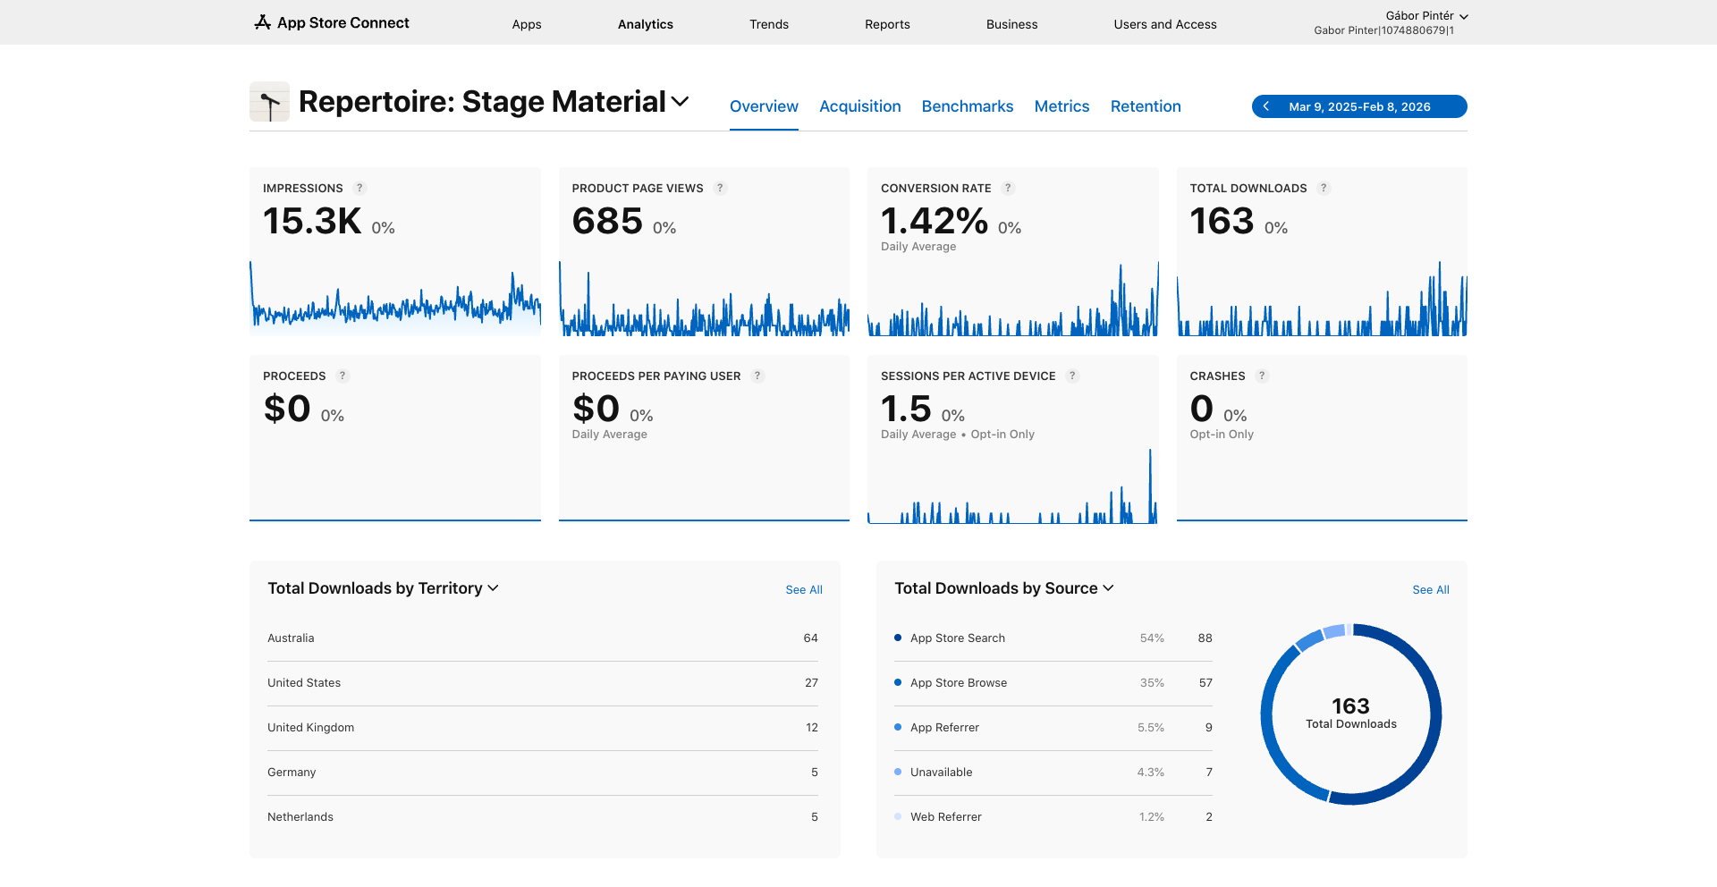This screenshot has height=887, width=1717.
Task: Switch to the Benchmarks tab
Action: [x=968, y=106]
